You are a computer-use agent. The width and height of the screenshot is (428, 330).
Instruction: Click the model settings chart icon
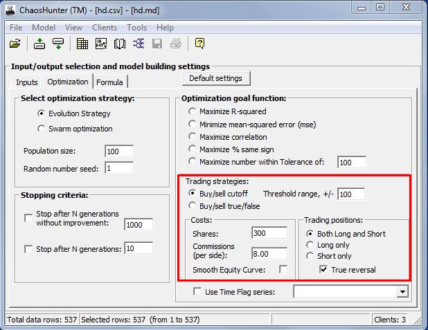(x=101, y=44)
